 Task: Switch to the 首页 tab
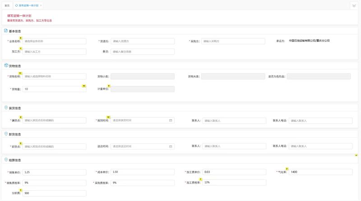point(7,5)
